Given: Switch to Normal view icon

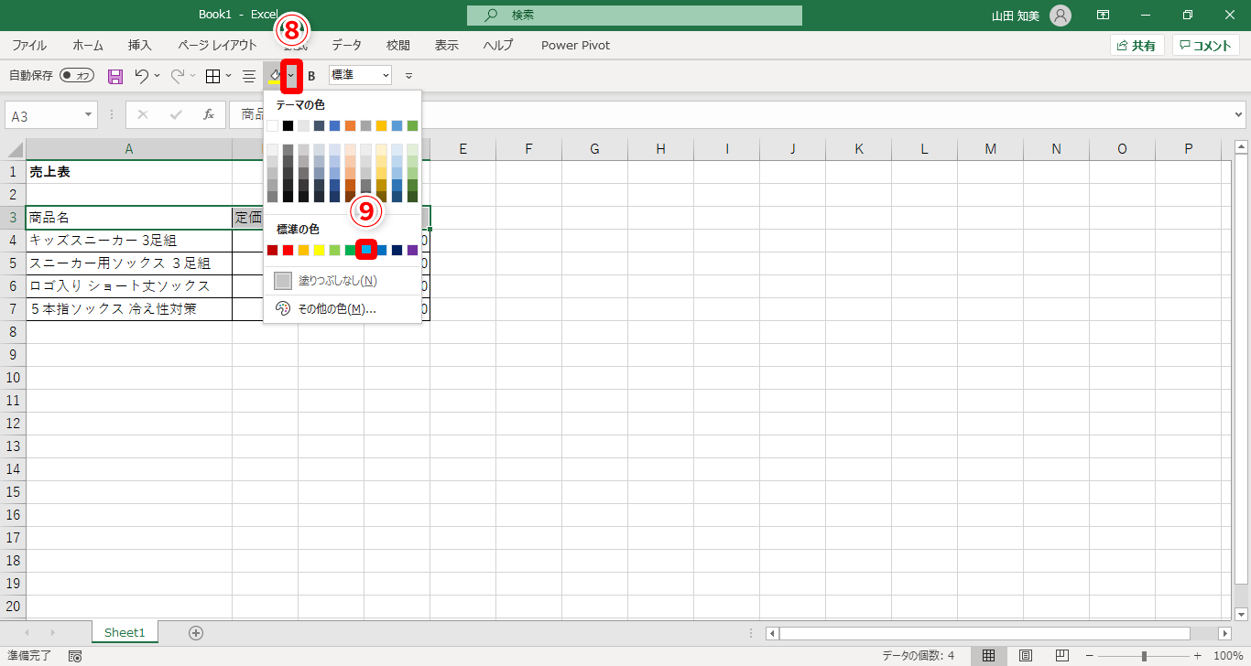Looking at the screenshot, I should point(989,656).
